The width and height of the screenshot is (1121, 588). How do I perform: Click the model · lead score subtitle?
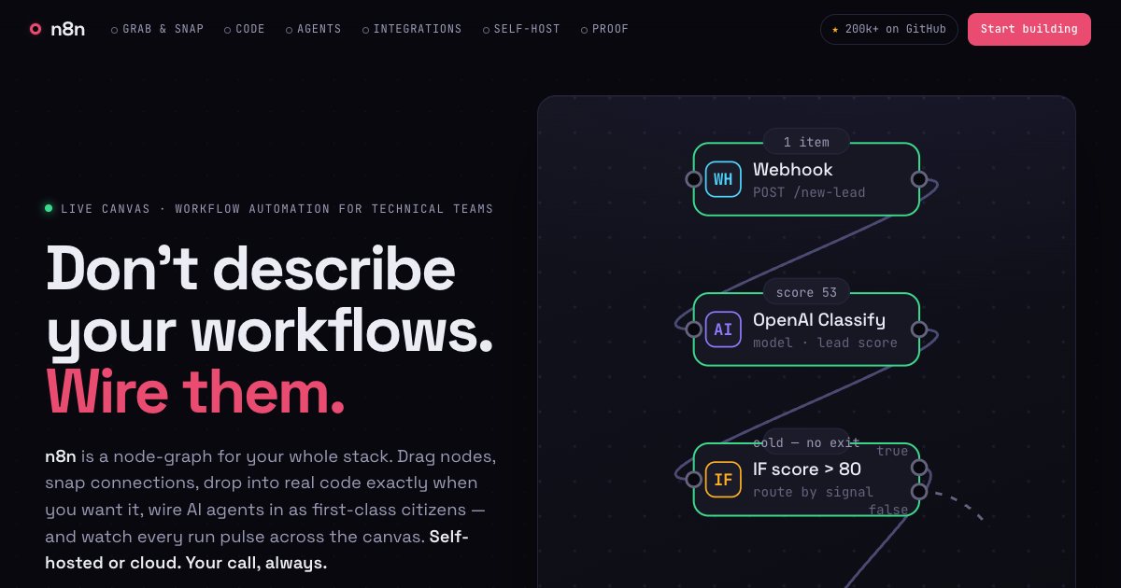pos(825,343)
